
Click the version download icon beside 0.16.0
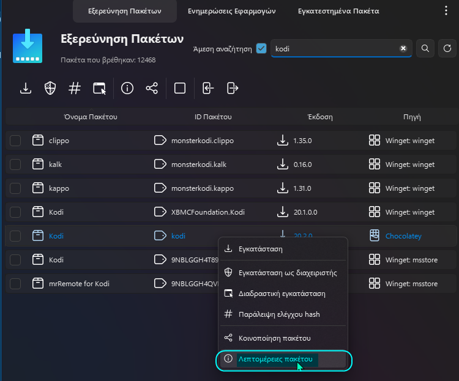pos(283,164)
